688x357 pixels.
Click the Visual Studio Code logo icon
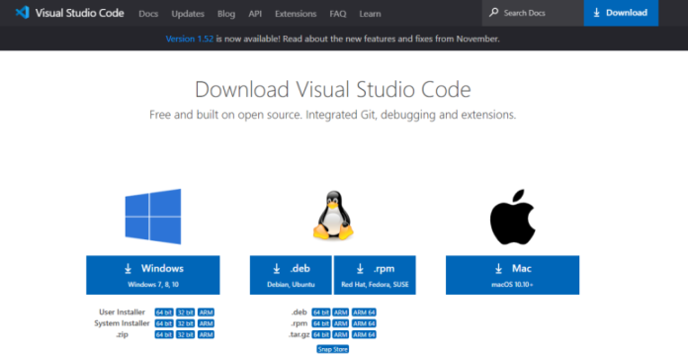23,12
